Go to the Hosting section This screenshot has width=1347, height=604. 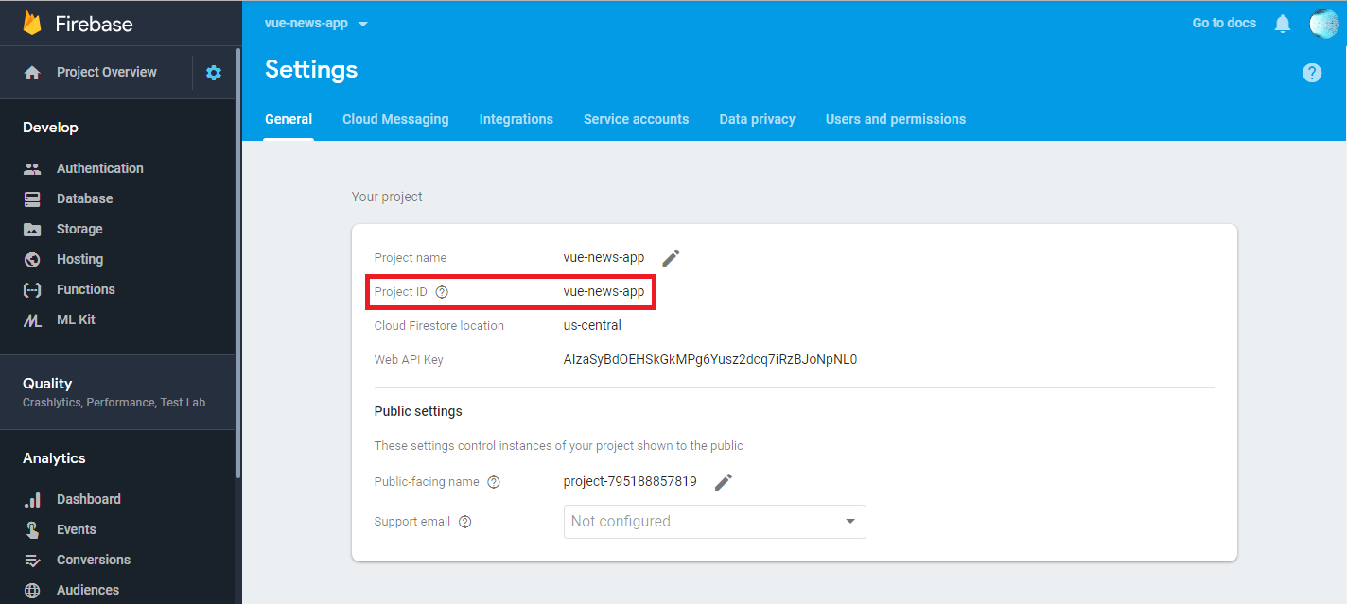(78, 258)
